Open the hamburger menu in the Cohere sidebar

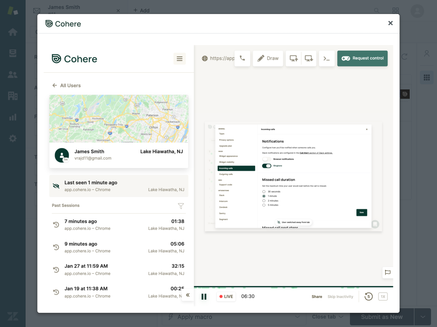[x=179, y=59]
